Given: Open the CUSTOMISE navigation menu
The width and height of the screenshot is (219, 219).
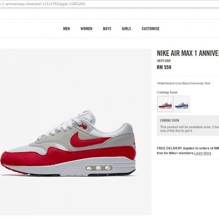Looking at the screenshot, I should pos(150,28).
